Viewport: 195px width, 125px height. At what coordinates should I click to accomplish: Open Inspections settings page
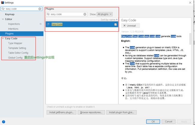click(x=14, y=24)
